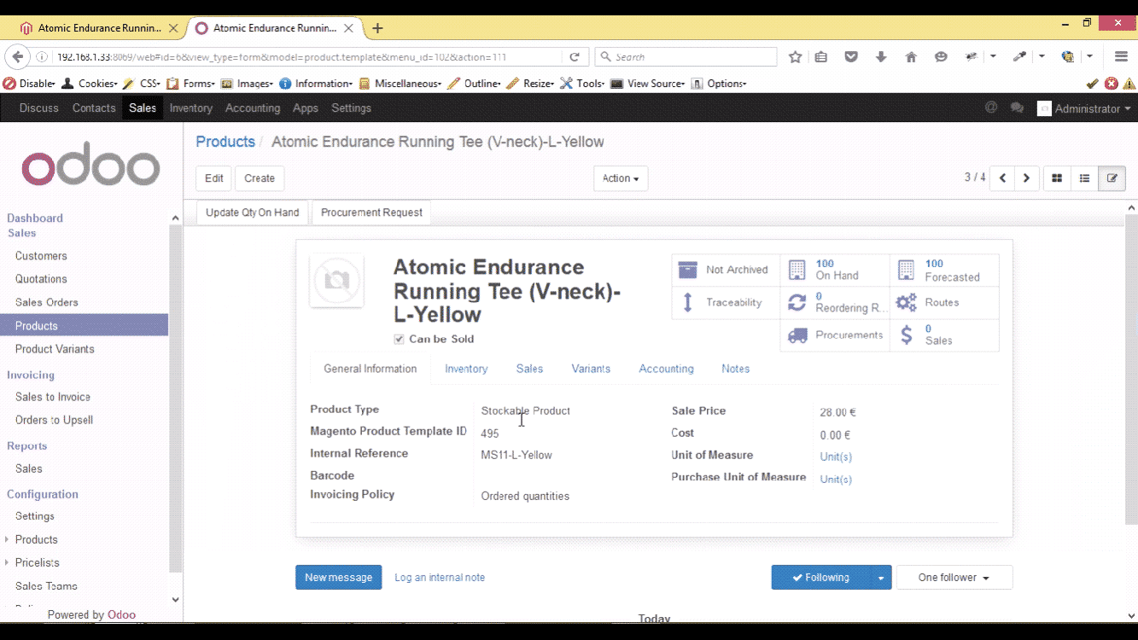Expand Products under Configuration

(37, 539)
